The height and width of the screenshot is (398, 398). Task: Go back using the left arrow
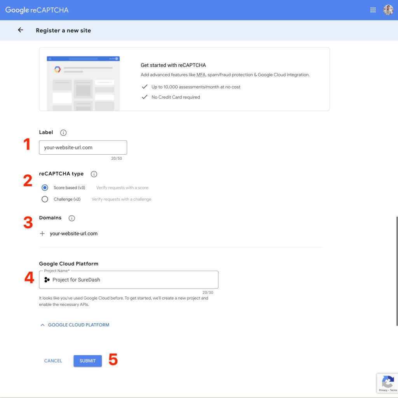click(21, 30)
